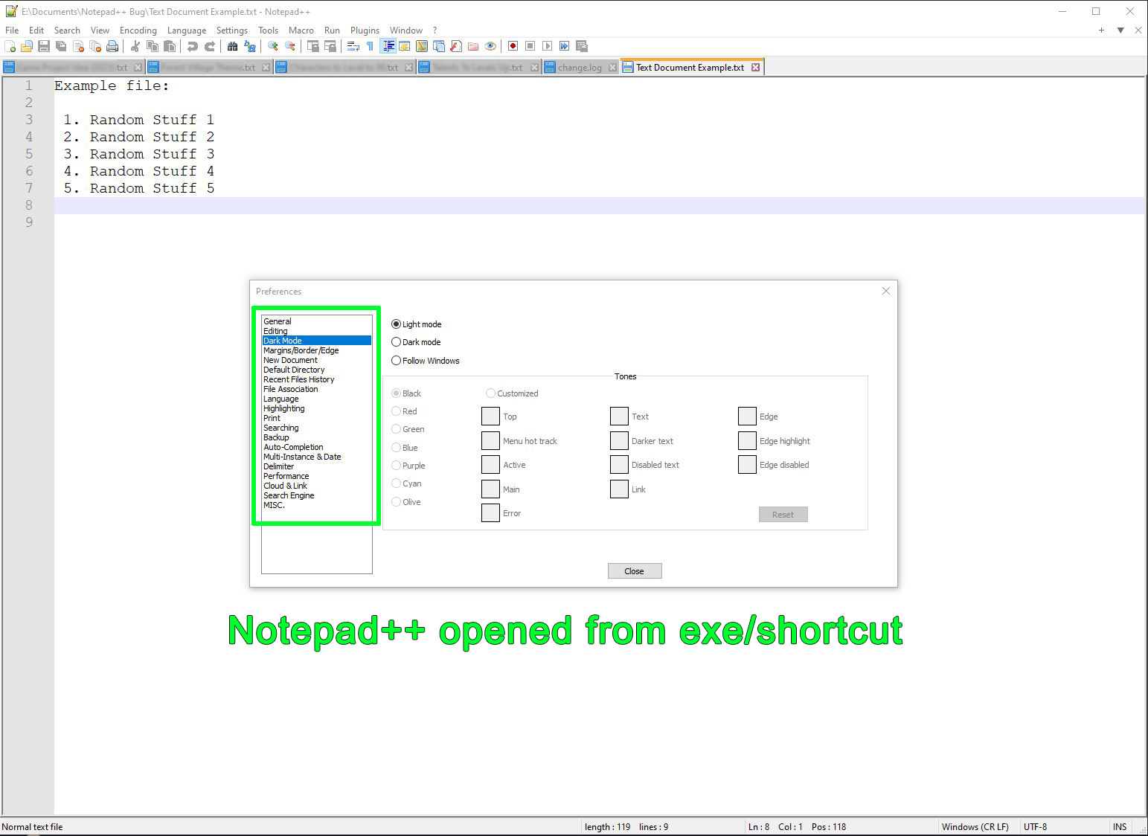Click the Reset tones button
The width and height of the screenshot is (1148, 836).
point(783,515)
